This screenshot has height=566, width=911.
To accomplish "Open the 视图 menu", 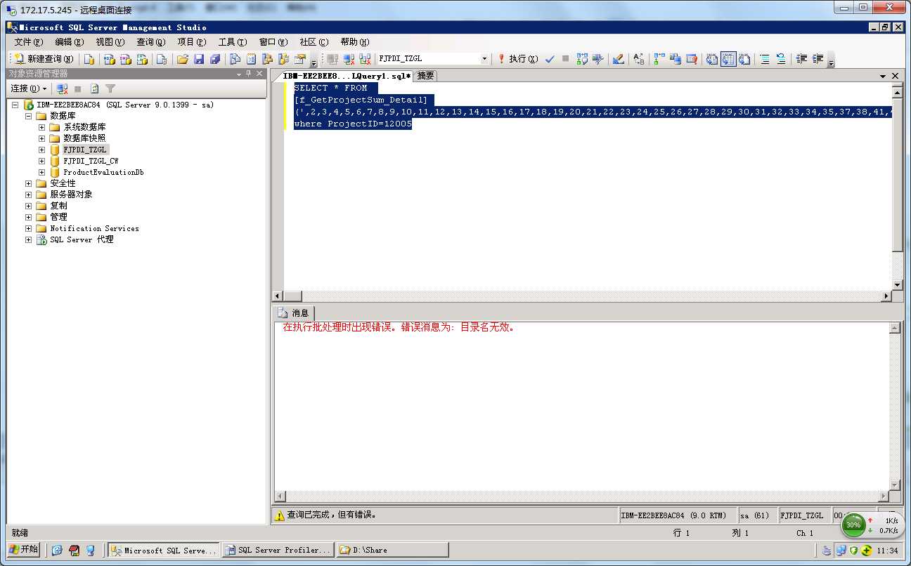I will click(x=110, y=42).
